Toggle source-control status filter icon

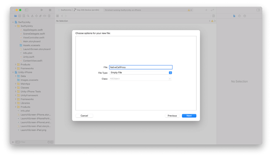[x=52, y=142]
